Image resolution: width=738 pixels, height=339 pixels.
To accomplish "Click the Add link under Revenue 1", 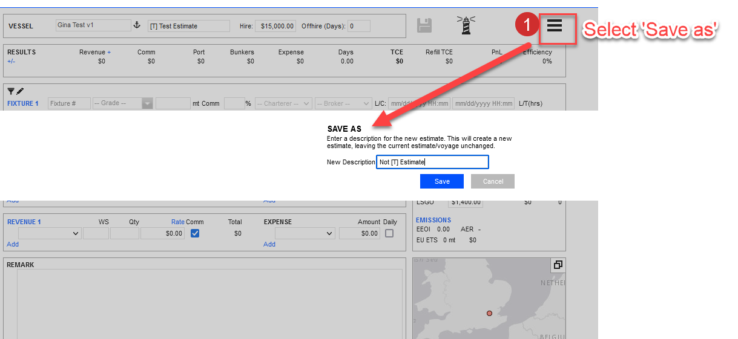I will point(13,244).
